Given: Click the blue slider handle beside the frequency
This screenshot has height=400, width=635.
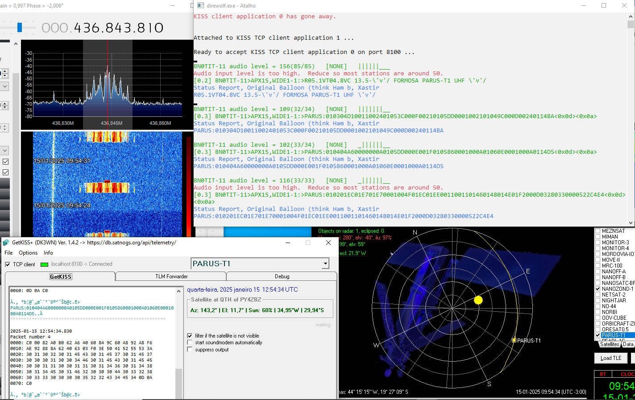Looking at the screenshot, I should (x=19, y=28).
